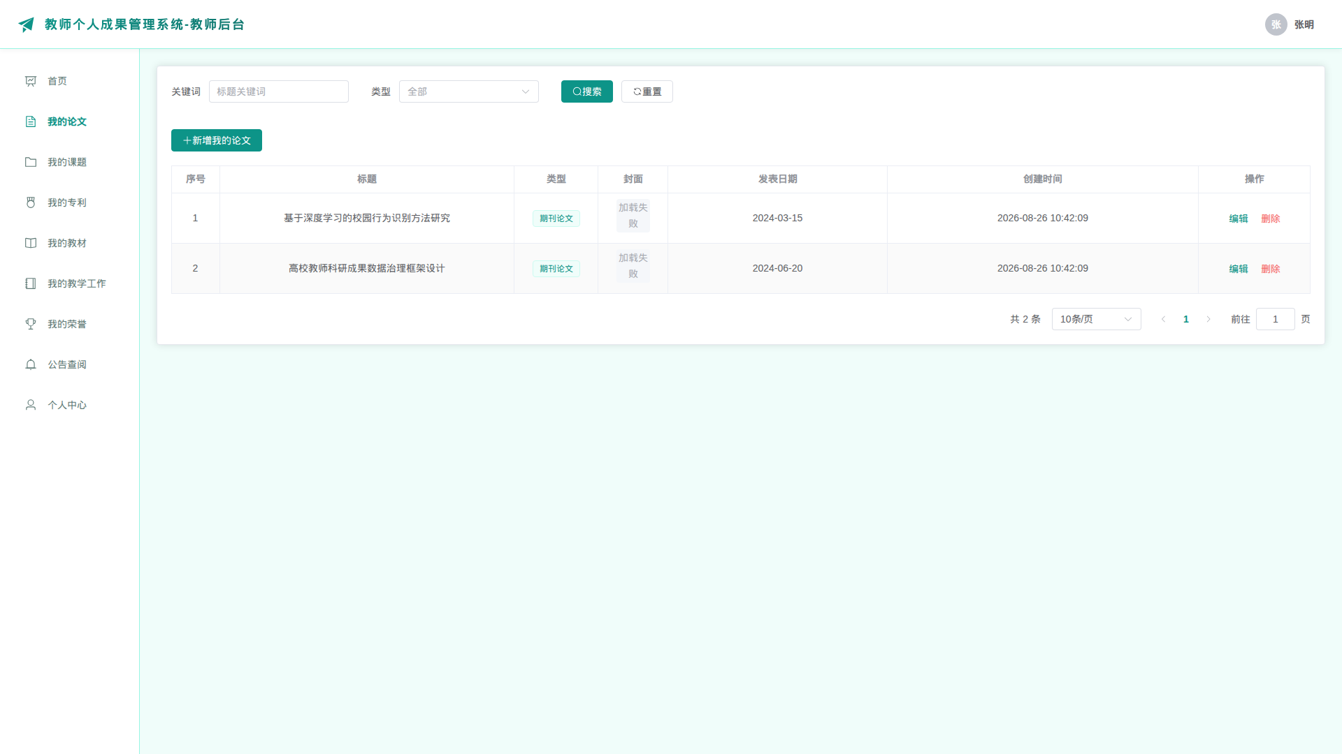
Task: Focus the 标题关键词 input field
Action: point(279,91)
